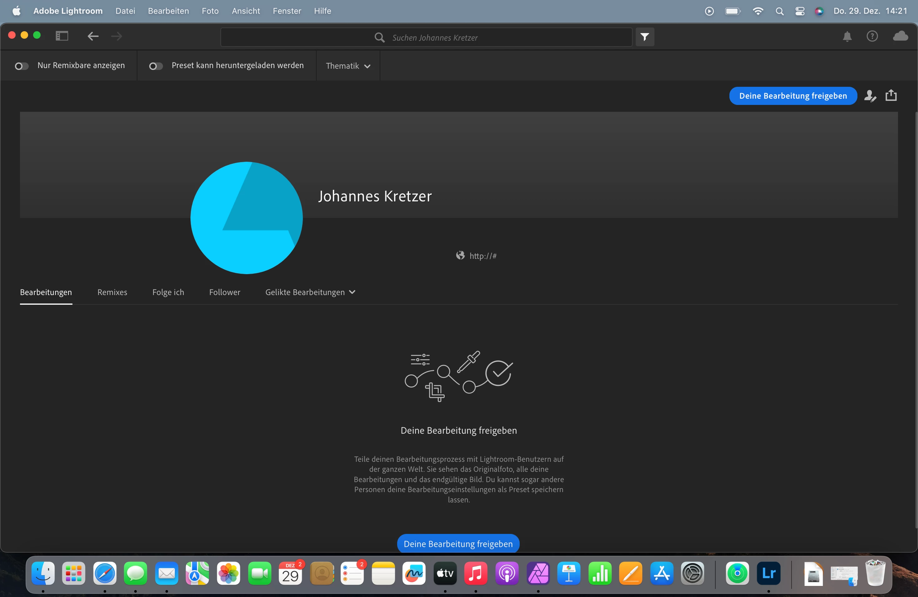Open the http://# profile link
Image resolution: width=918 pixels, height=597 pixels.
(x=482, y=256)
